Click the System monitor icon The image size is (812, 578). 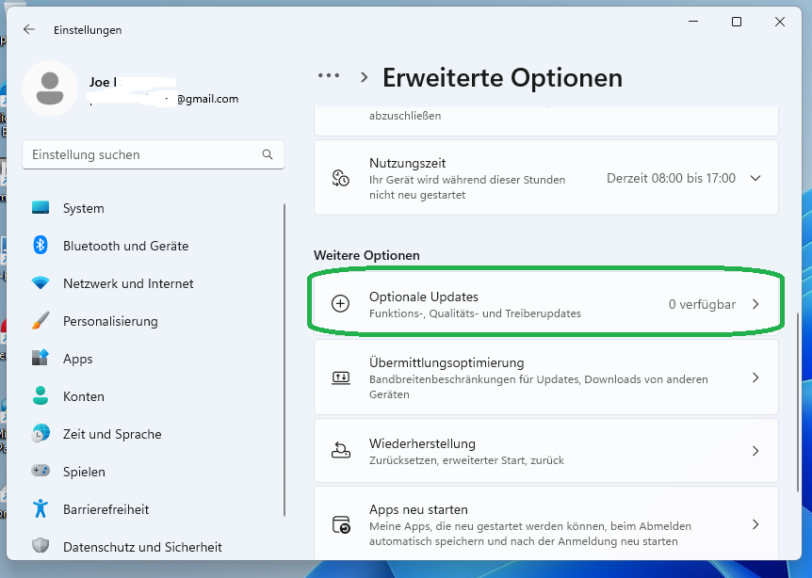(x=41, y=208)
